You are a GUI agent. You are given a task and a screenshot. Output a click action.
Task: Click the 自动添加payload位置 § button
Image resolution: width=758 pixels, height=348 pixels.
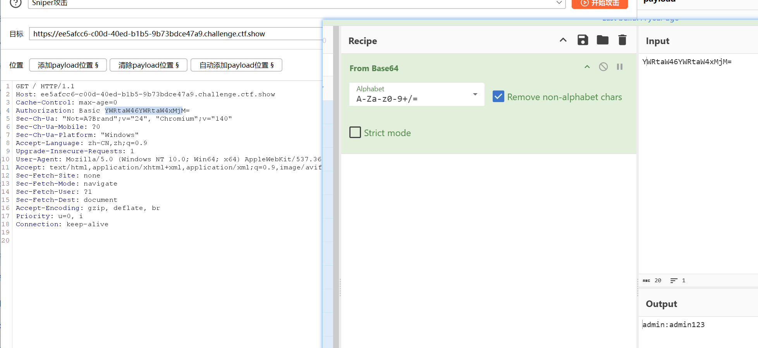[x=236, y=65]
